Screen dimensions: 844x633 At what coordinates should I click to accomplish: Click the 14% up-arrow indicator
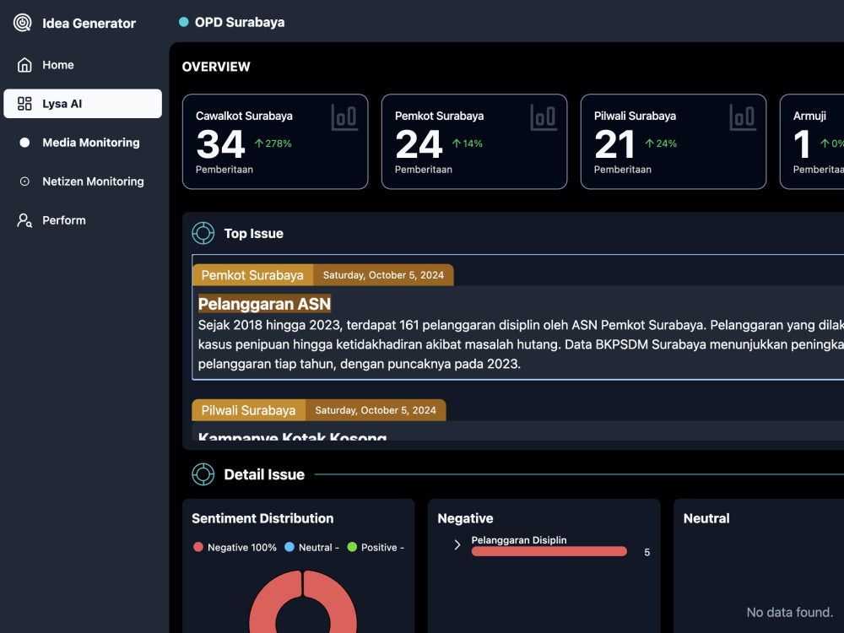(468, 143)
